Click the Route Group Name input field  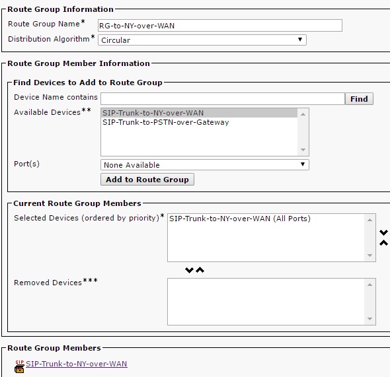tap(220, 26)
